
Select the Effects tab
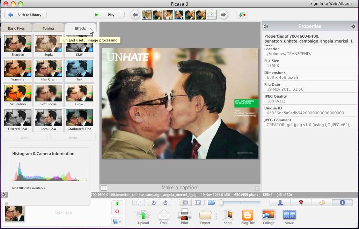tap(80, 28)
